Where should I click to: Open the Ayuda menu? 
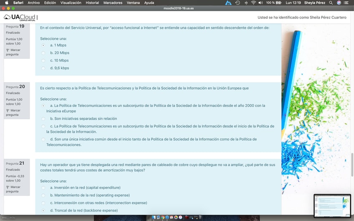[x=149, y=3]
